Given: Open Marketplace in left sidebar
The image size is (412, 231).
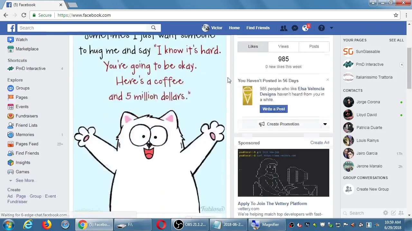Looking at the screenshot, I should coord(27,49).
